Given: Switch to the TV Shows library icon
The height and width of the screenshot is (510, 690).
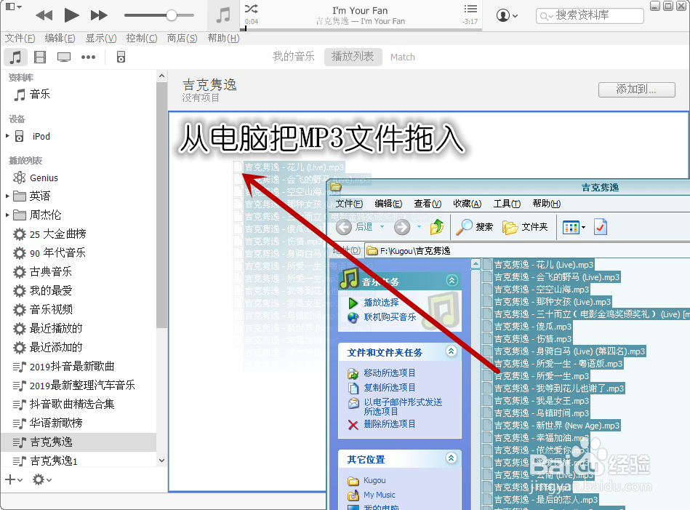Looking at the screenshot, I should pos(64,57).
